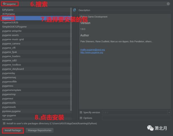Click the author names line

(117, 41)
